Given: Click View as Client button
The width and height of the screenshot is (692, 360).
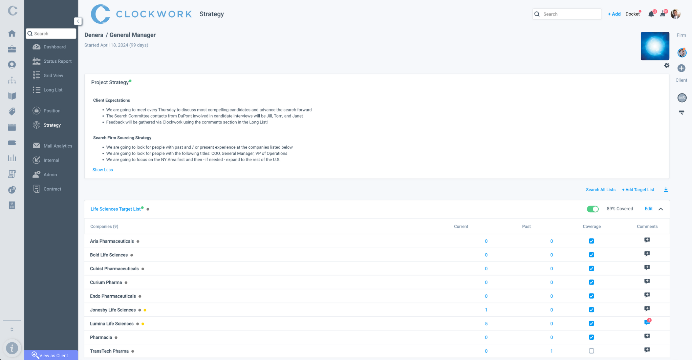Looking at the screenshot, I should [x=51, y=355].
